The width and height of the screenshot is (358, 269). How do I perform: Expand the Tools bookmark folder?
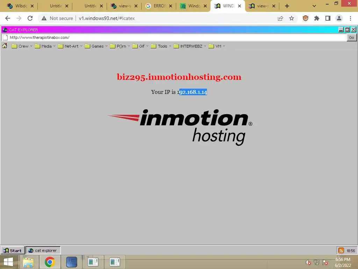tap(161, 46)
